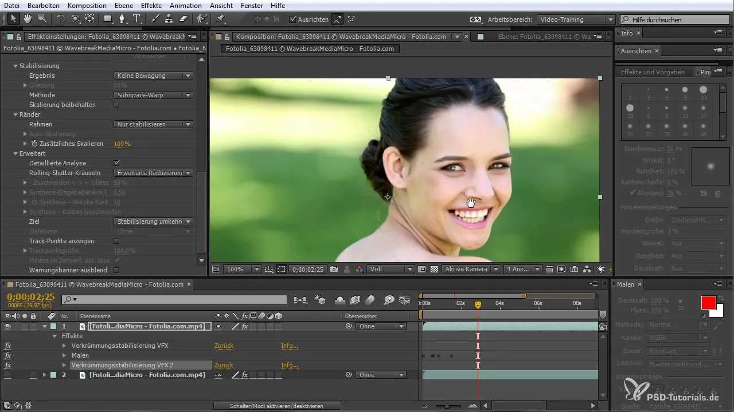734x412 pixels.
Task: Open the composition mini-flowchart icon
Action: pyautogui.click(x=300, y=299)
